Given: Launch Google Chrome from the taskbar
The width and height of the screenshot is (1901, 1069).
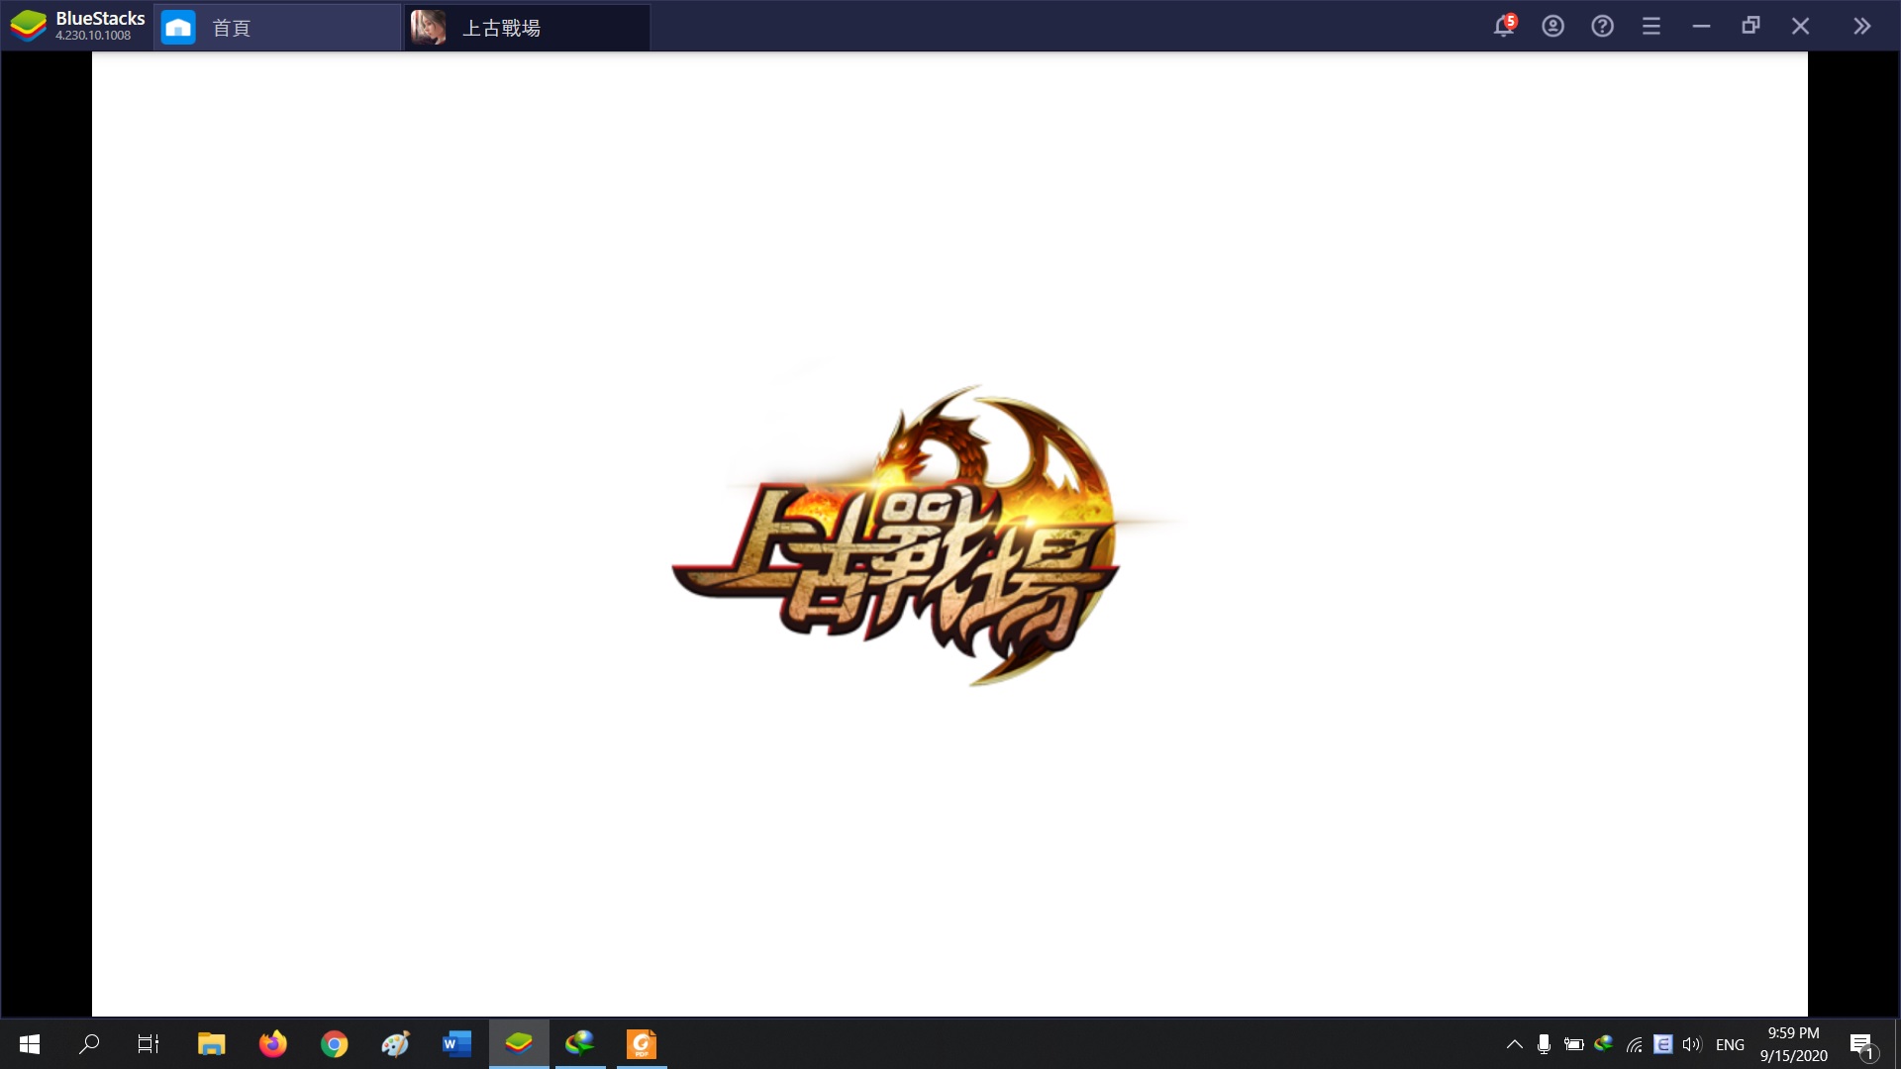Looking at the screenshot, I should [x=334, y=1043].
